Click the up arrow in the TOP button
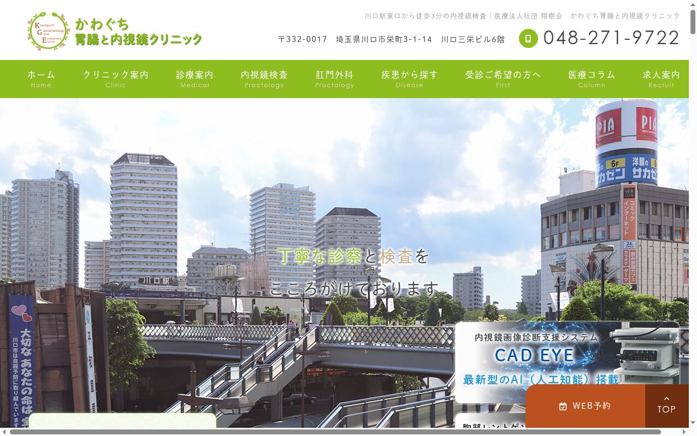 pyautogui.click(x=667, y=399)
